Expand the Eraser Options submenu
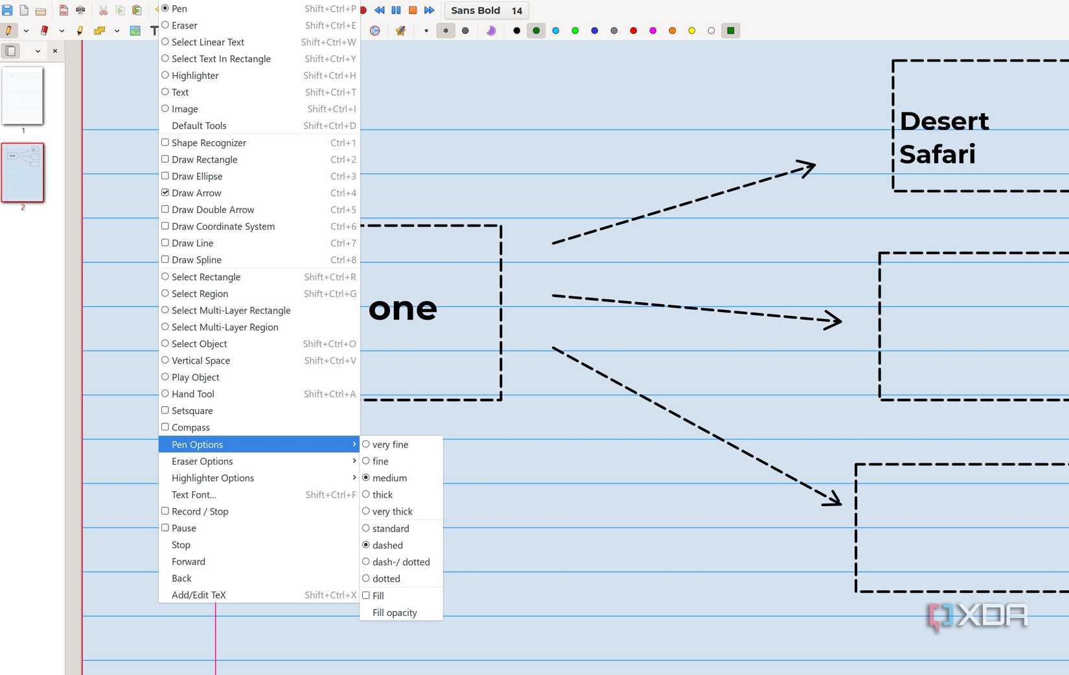Viewport: 1069px width, 675px height. pos(201,461)
